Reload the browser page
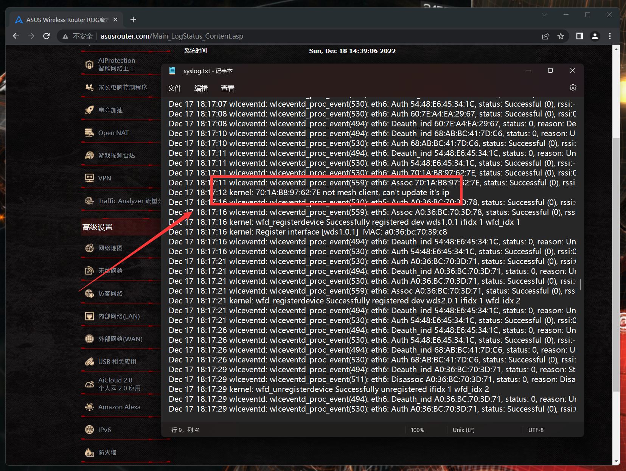 tap(47, 36)
